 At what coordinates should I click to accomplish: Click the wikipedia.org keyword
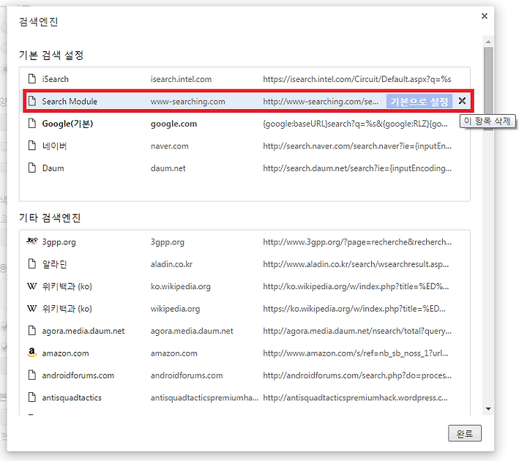[175, 309]
